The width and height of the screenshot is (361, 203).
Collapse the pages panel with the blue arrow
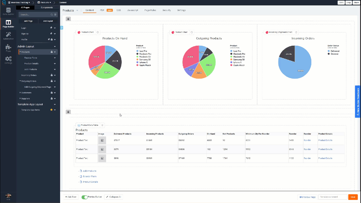61,28
